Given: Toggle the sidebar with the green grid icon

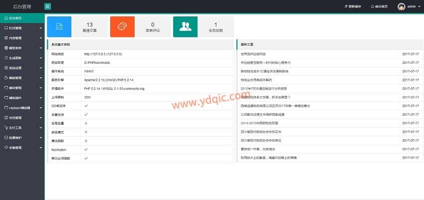Looking at the screenshot, I should click(47, 6).
